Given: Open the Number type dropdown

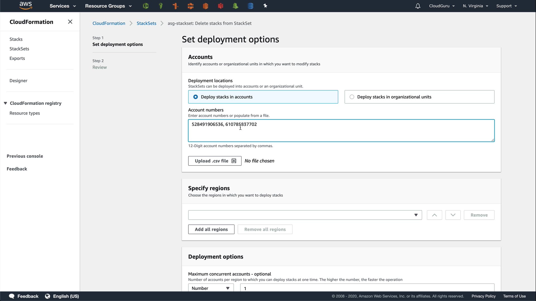Looking at the screenshot, I should (210, 288).
